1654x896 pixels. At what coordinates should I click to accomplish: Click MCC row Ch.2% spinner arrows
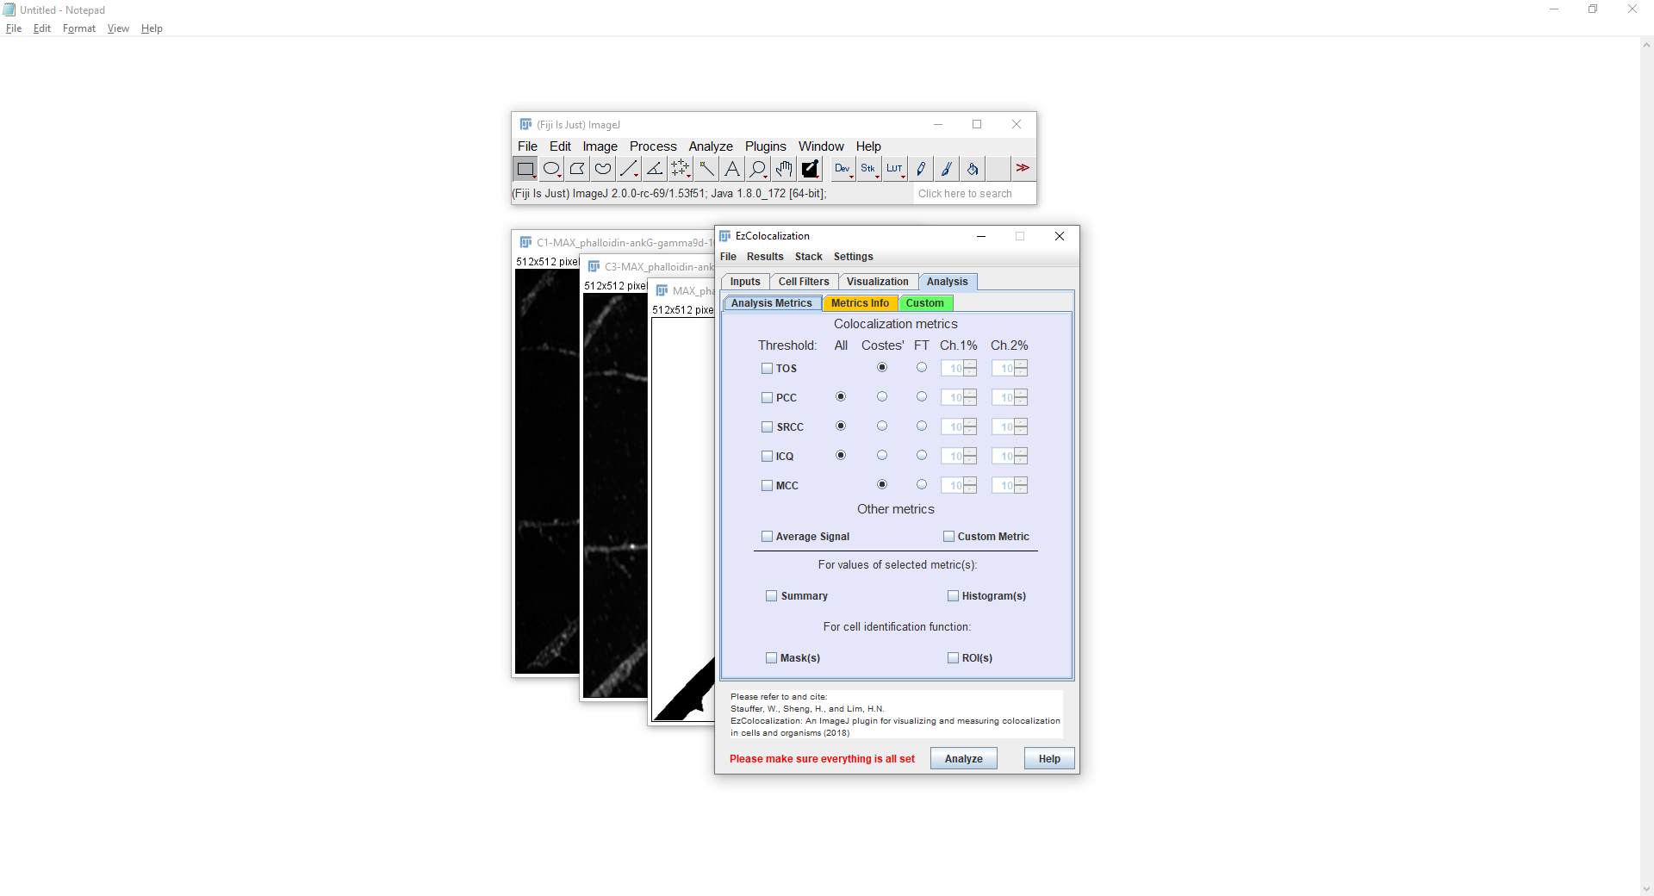coord(1022,486)
